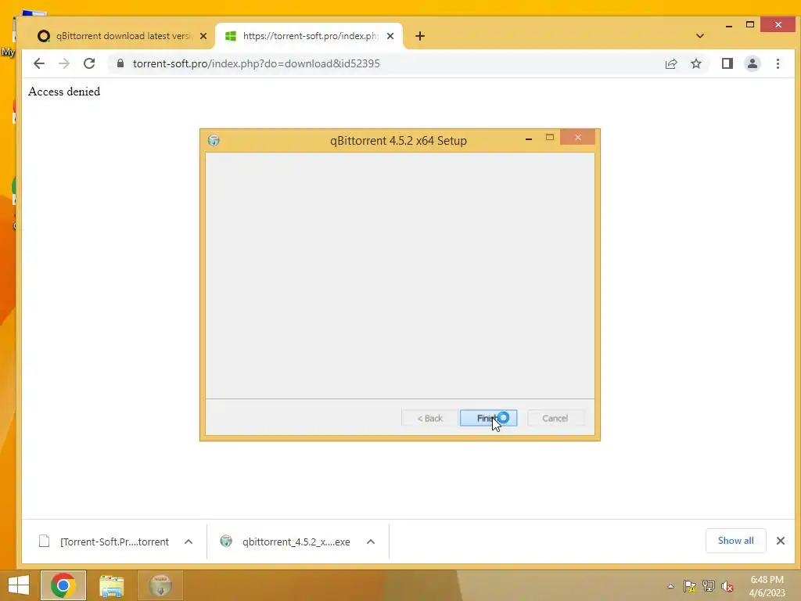Reload the current page
The height and width of the screenshot is (601, 801).
point(89,63)
